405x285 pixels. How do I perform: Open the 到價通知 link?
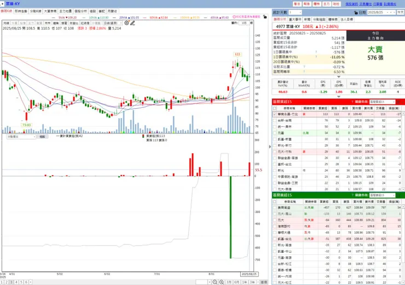390,4
